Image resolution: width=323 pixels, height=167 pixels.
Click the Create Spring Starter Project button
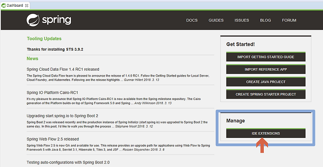[266, 94]
